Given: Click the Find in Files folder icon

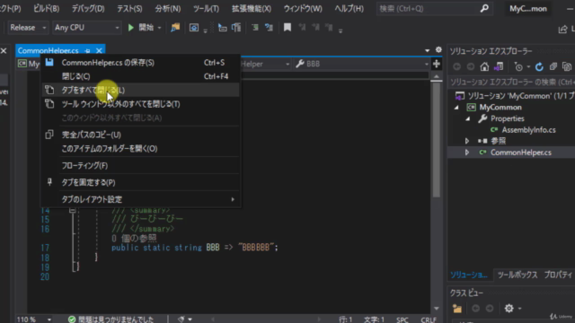Looking at the screenshot, I should [175, 28].
